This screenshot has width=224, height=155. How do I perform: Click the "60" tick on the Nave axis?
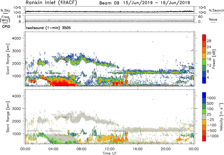pyautogui.click(x=200, y=17)
